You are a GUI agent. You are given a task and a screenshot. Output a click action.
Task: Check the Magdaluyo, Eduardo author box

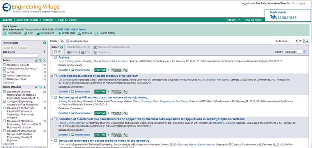point(4,65)
